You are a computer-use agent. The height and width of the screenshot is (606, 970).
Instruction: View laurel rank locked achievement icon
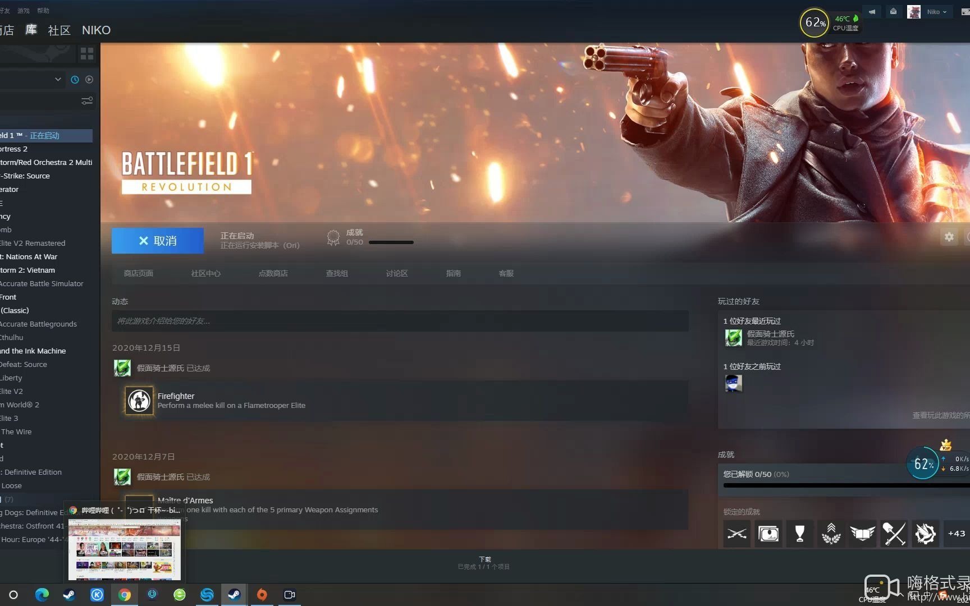(831, 534)
